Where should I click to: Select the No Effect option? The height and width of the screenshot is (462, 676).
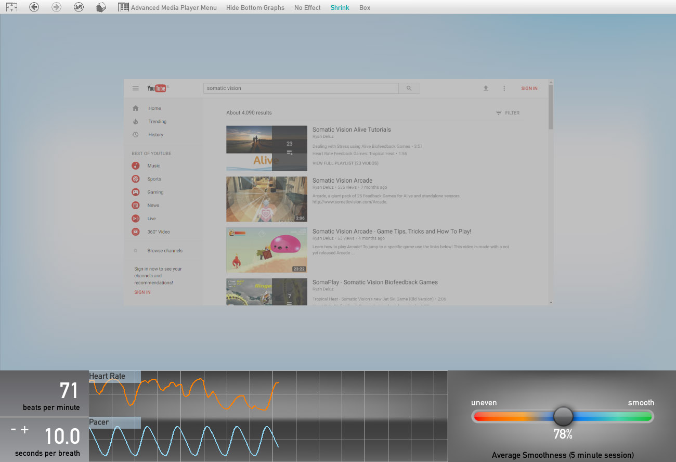pos(307,8)
